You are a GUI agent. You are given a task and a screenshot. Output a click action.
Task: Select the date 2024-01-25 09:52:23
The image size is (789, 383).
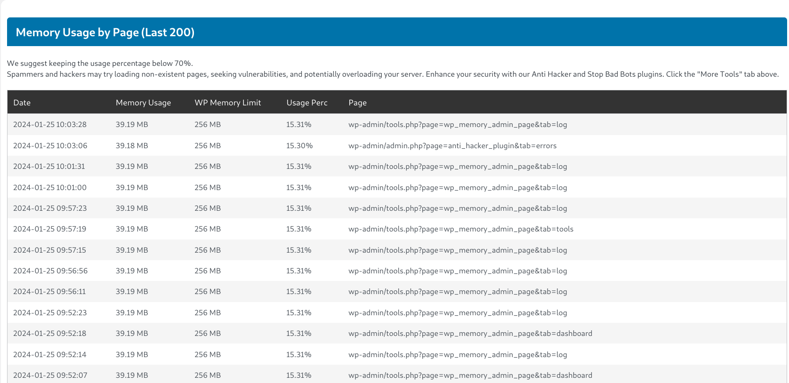(50, 313)
